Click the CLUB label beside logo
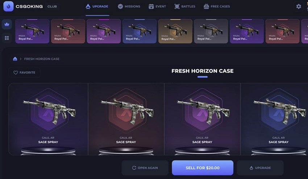308x179 pixels. pos(52,7)
